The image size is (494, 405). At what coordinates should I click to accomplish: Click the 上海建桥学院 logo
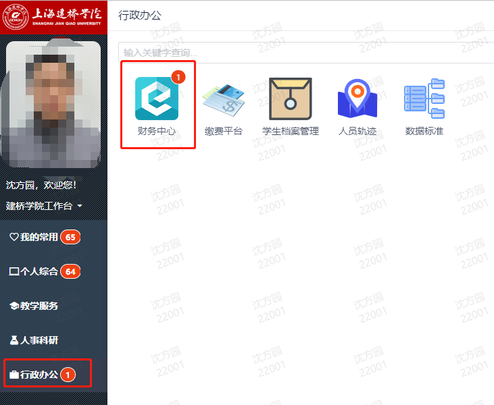point(53,16)
